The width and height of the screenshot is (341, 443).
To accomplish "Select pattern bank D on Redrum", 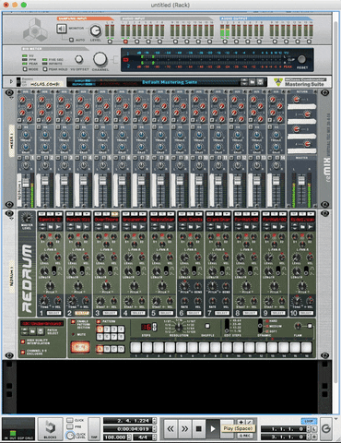I will tap(122, 349).
